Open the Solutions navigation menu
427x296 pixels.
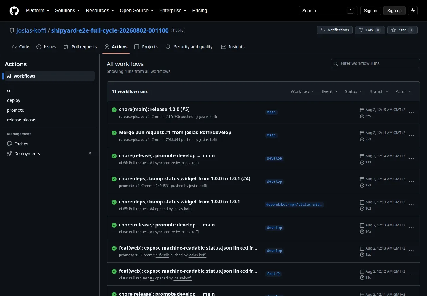[67, 11]
